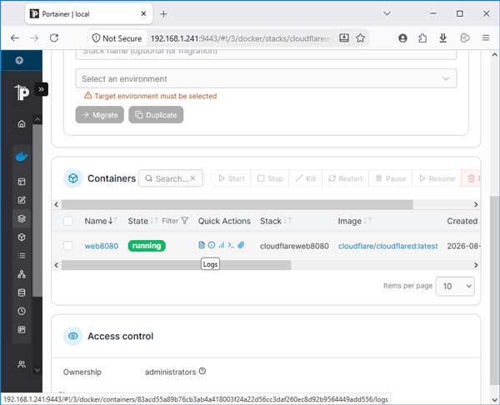The image size is (500, 405).
Task: Click the cloudflareweb8080 stack cell
Action: point(294,246)
